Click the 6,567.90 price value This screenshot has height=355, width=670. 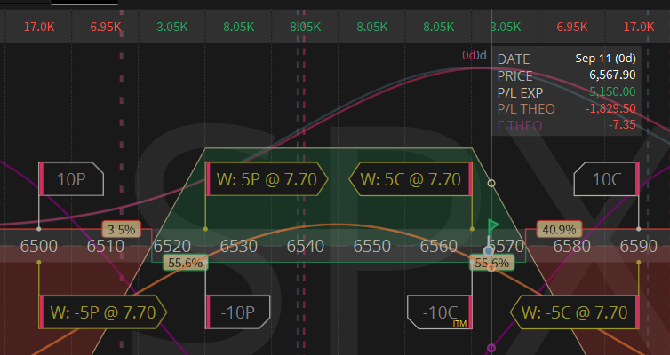612,75
